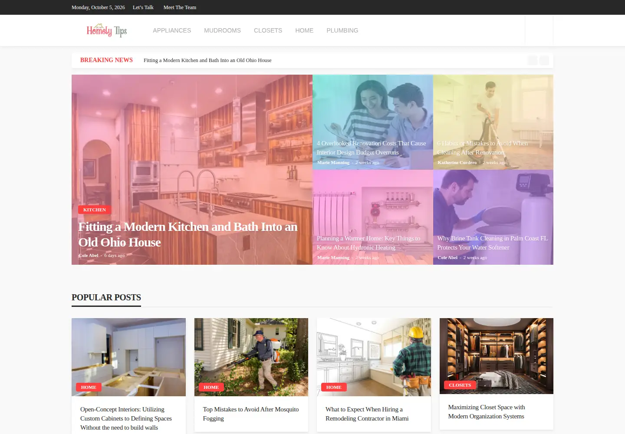The width and height of the screenshot is (625, 434).
Task: Open Cole Abel under kitchen feature
Action: [89, 255]
